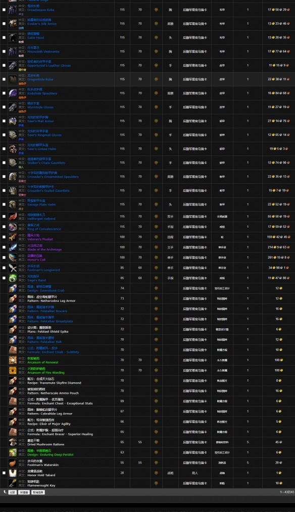Open the Footman's Longsword item icon

click(13, 268)
